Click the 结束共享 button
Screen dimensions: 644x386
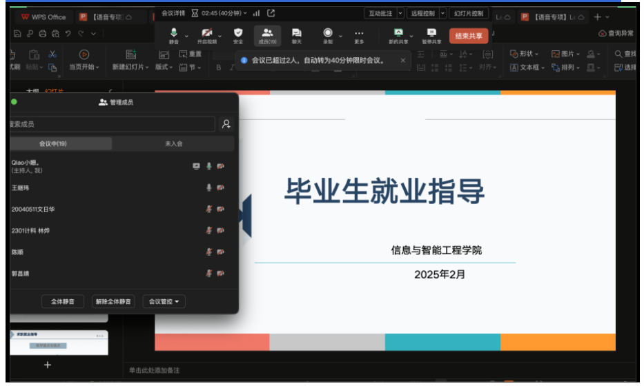click(468, 36)
